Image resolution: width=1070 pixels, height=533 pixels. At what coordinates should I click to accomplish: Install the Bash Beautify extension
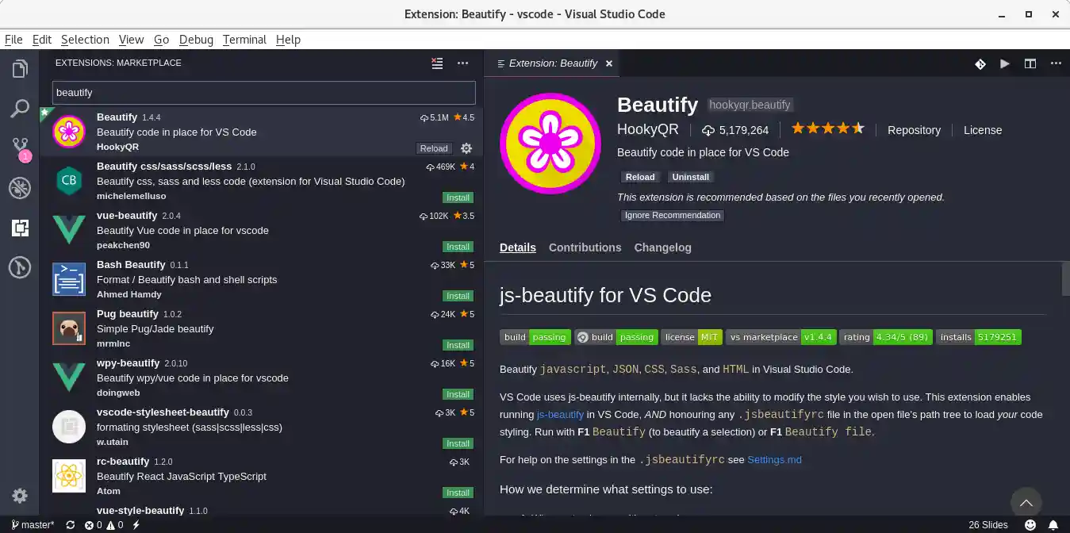point(458,296)
